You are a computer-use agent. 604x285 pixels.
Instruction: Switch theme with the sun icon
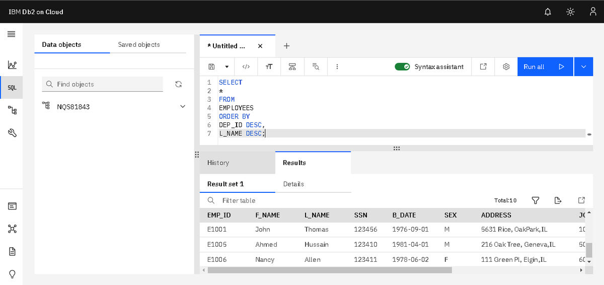pos(570,12)
